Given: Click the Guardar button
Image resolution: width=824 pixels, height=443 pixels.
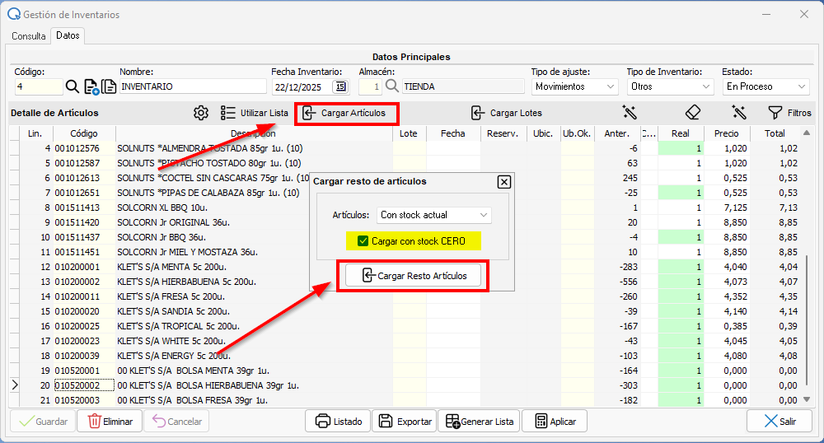Looking at the screenshot, I should (43, 422).
